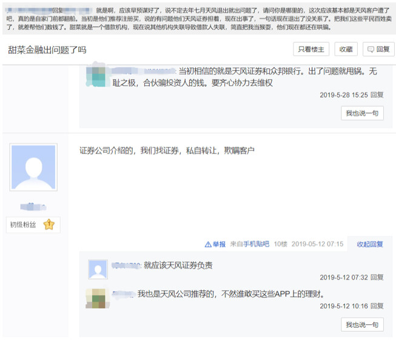Click the 回复 button in thread header
The height and width of the screenshot is (342, 396).
click(x=378, y=49)
